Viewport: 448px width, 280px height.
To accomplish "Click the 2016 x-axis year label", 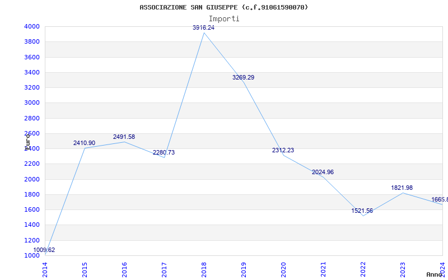I will click(x=124, y=269).
